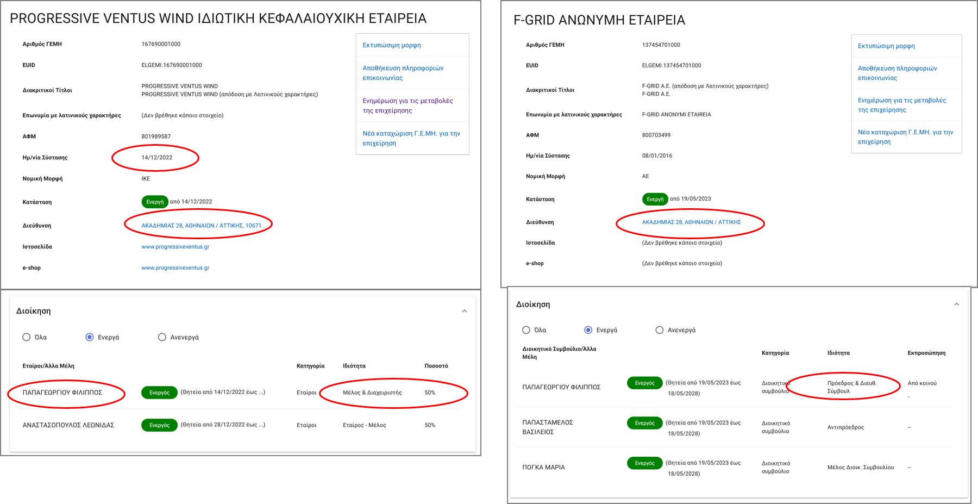978x504 pixels.
Task: Click legal form value IKE
Action: (146, 179)
